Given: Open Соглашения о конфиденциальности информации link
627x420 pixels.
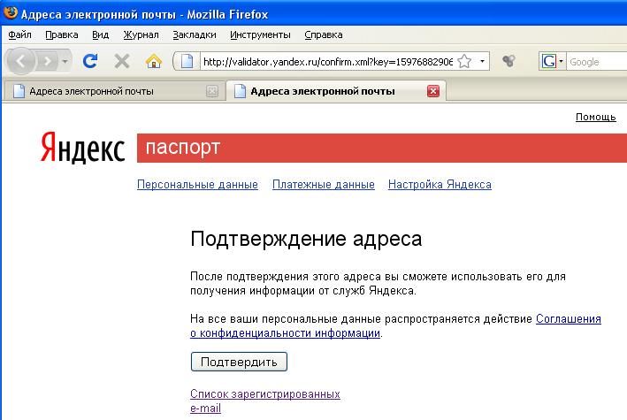Looking at the screenshot, I should (x=395, y=325).
